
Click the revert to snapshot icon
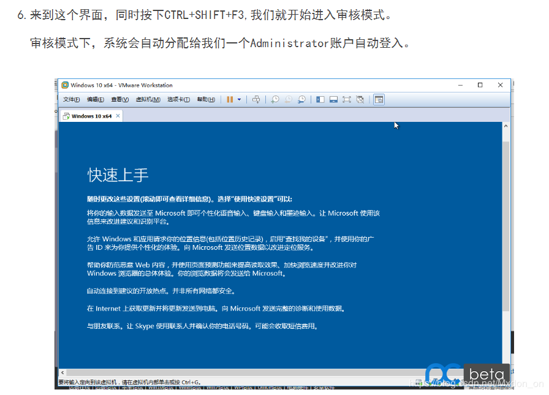click(288, 99)
